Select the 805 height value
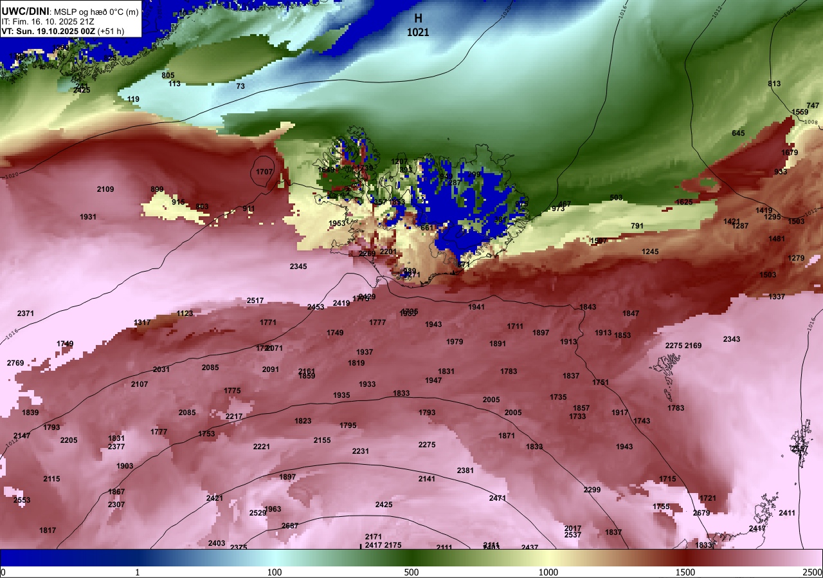Image resolution: width=823 pixels, height=578 pixels. coord(168,75)
